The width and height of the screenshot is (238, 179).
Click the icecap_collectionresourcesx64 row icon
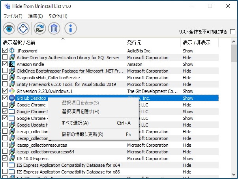[12, 152]
